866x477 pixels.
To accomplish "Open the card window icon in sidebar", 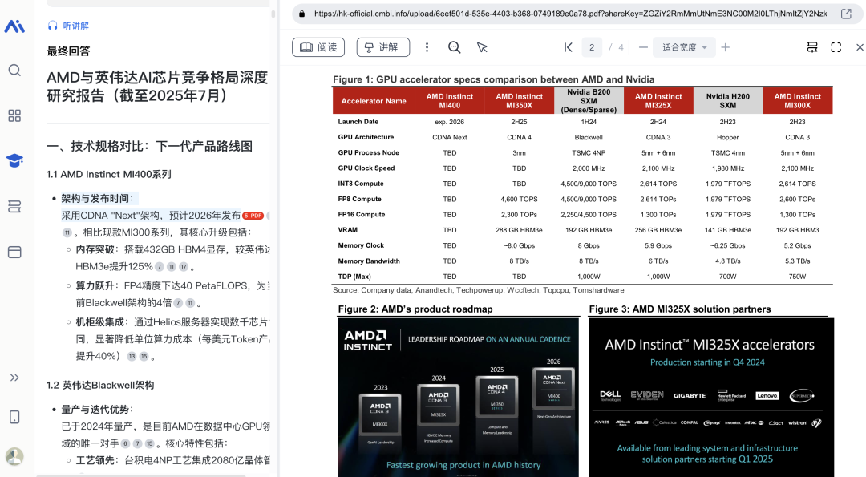I will point(14,252).
